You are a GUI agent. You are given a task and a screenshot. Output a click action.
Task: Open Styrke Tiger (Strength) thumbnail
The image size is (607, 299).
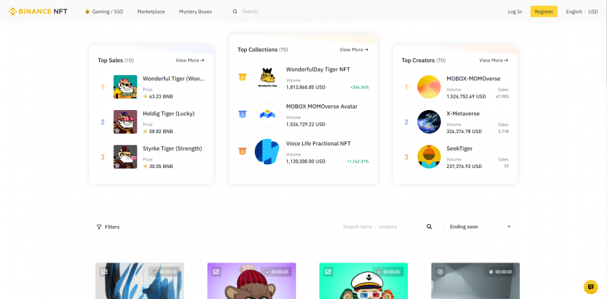125,157
